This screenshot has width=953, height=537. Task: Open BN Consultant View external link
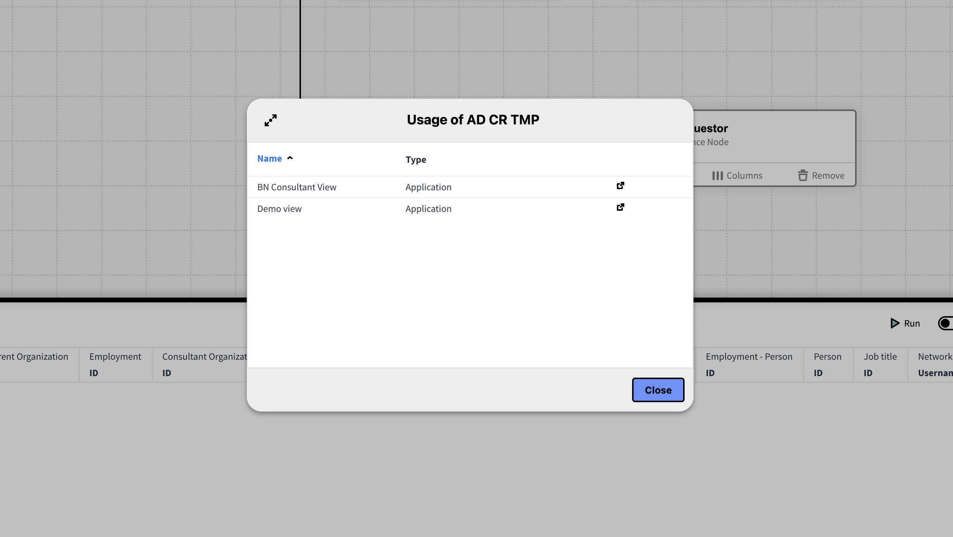[620, 185]
